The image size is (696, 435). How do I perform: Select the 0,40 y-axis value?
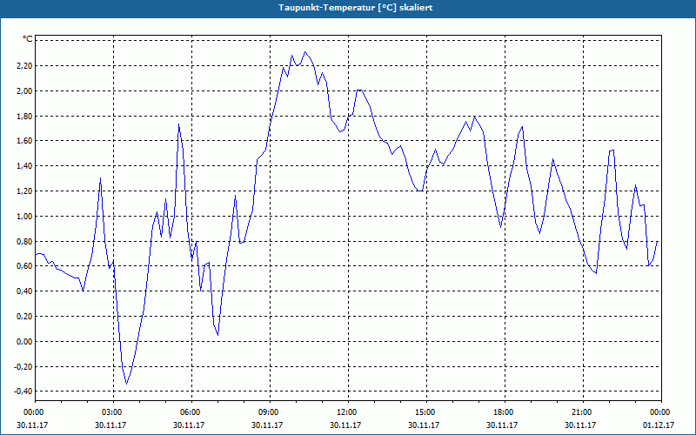click(x=25, y=291)
